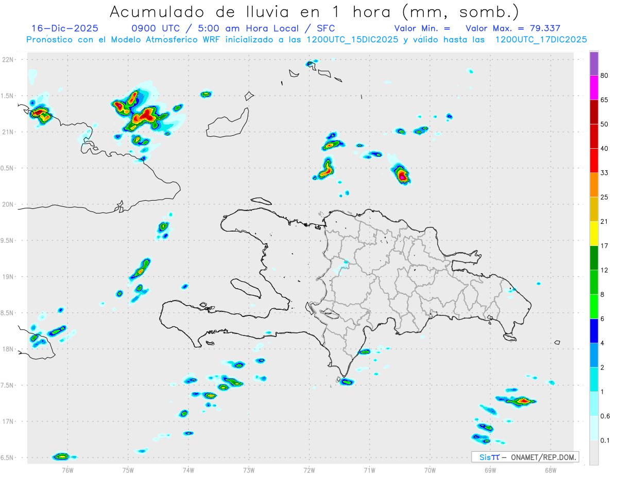Click the '73W' longitude axis label
The image size is (618, 477).
(x=249, y=470)
